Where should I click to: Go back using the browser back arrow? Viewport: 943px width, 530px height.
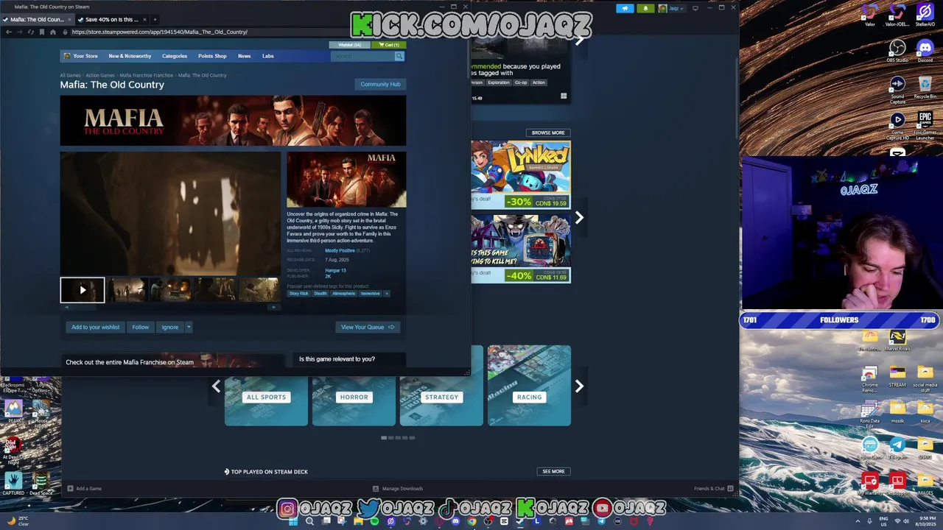pos(8,32)
